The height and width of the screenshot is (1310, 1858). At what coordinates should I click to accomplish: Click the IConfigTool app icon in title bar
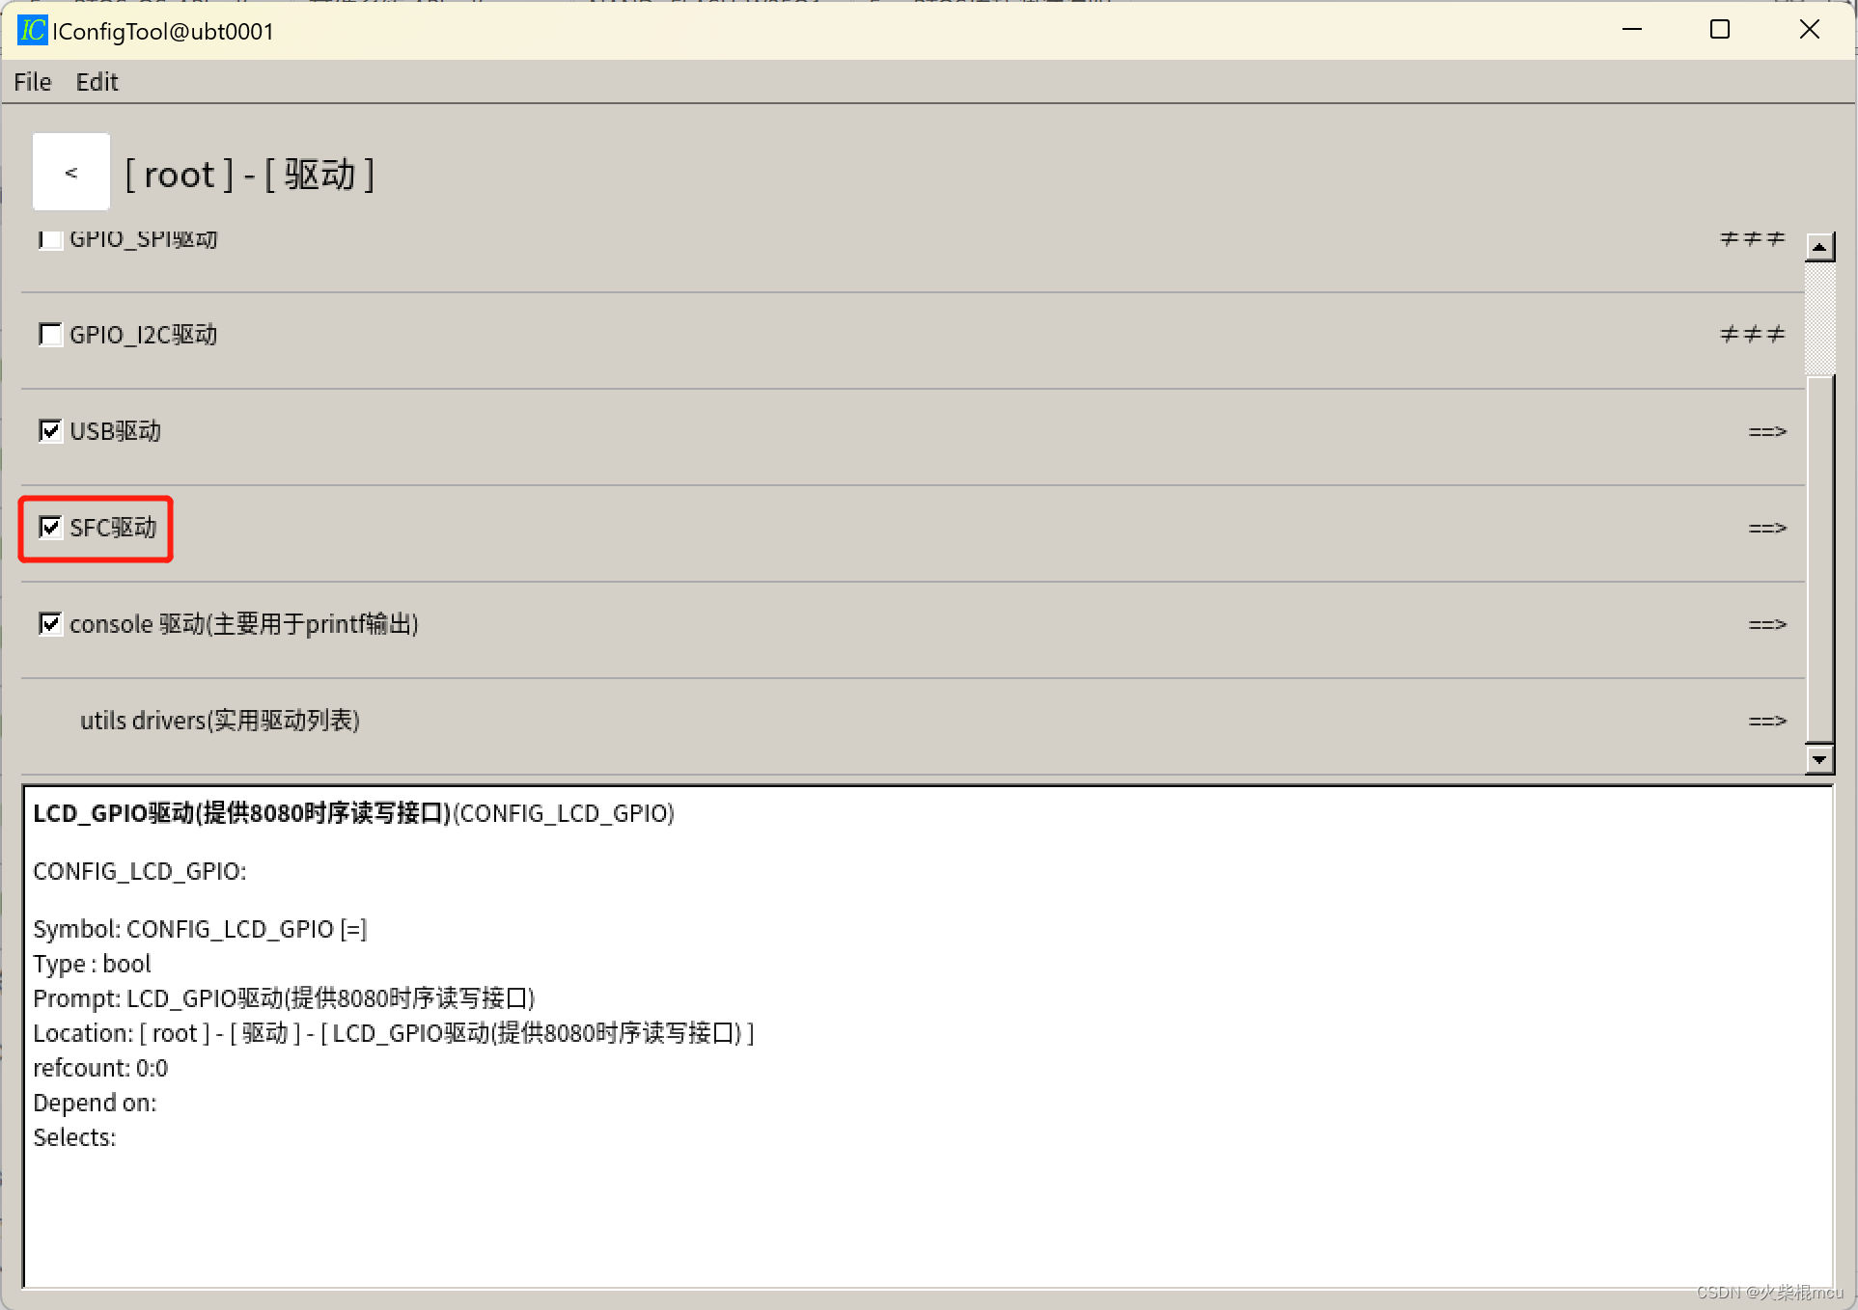pos(32,31)
